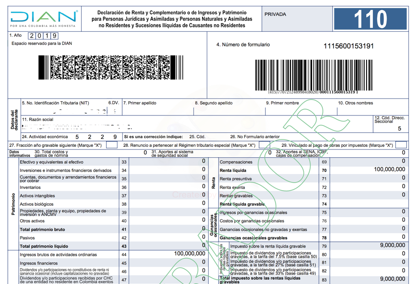
Task: Click the Razón social field
Action: (197, 124)
